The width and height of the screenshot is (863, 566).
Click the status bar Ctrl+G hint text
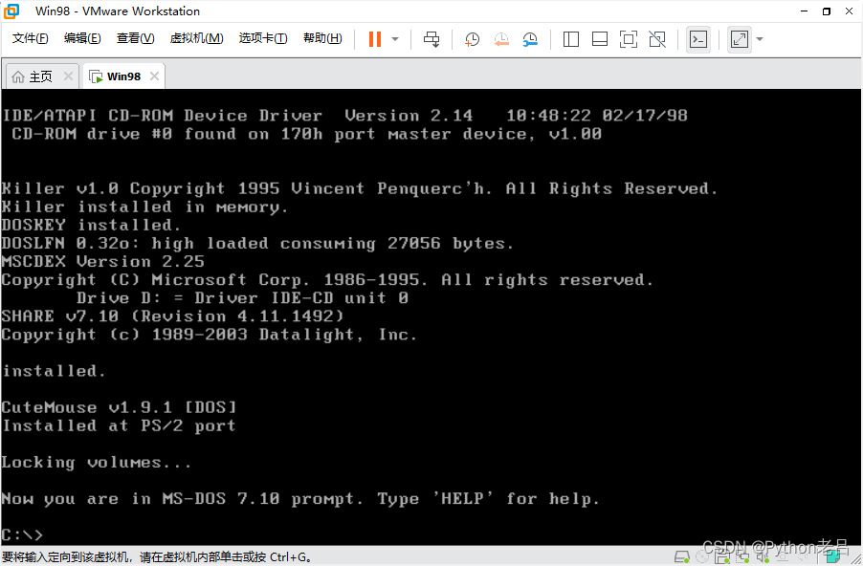pos(157,557)
